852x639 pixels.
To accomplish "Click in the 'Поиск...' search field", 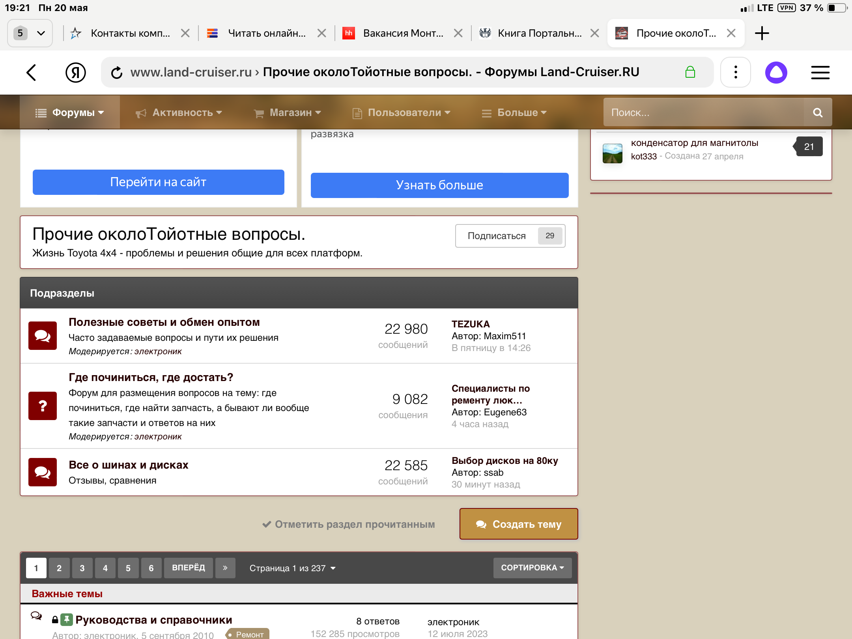I will tap(704, 112).
